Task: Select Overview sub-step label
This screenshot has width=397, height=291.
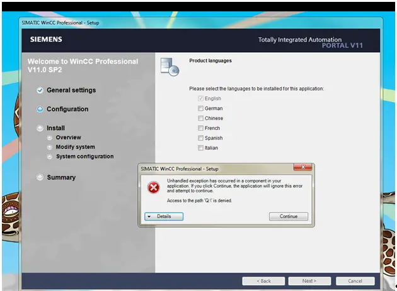Action: tap(68, 138)
